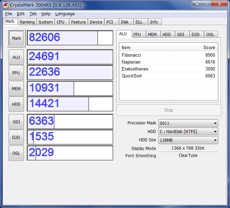The width and height of the screenshot is (230, 208).
Task: Expand the Processor Mask dropdown
Action: click(188, 123)
